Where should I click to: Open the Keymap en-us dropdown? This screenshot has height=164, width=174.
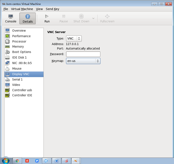83,61
